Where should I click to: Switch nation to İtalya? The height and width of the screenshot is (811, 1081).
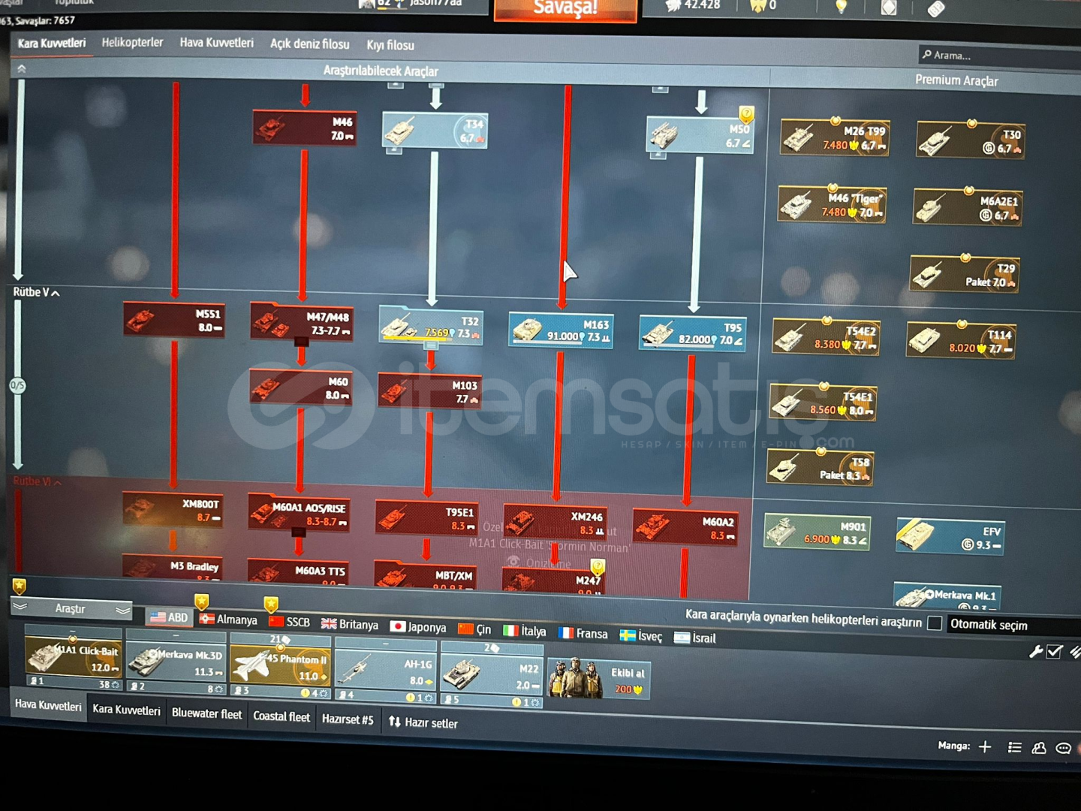click(x=525, y=631)
